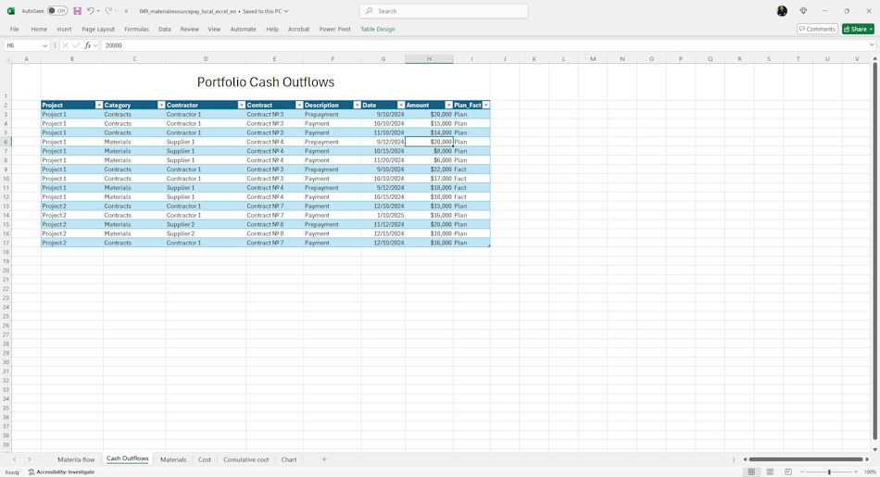The image size is (880, 477).
Task: Click the diamond premium features icon
Action: click(803, 11)
